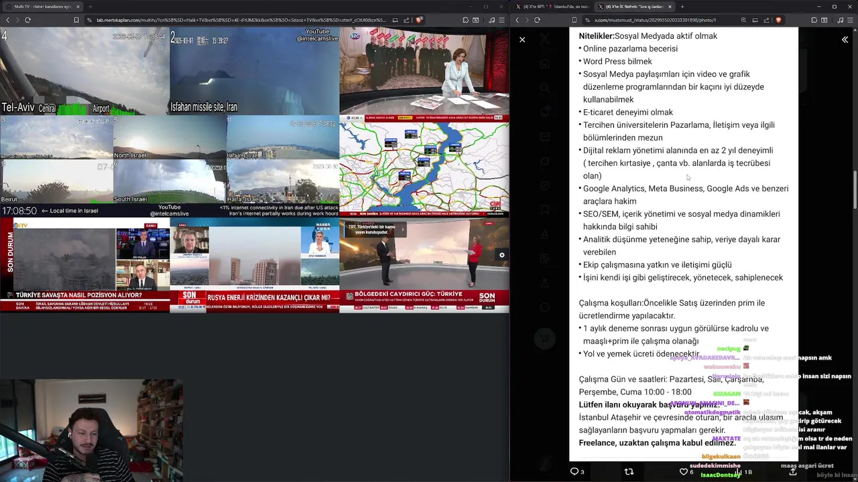Collapse the X side panel with double chevron
The image size is (858, 482).
coord(845,39)
